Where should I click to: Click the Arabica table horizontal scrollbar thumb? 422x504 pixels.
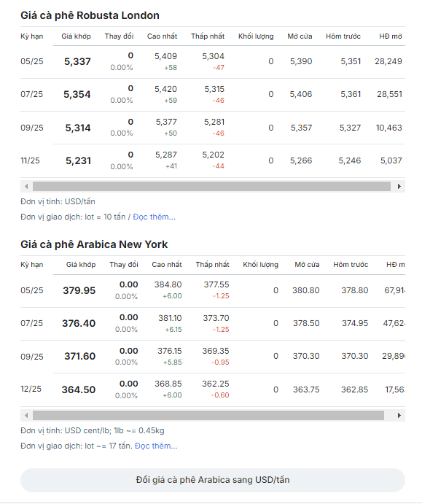(x=208, y=415)
